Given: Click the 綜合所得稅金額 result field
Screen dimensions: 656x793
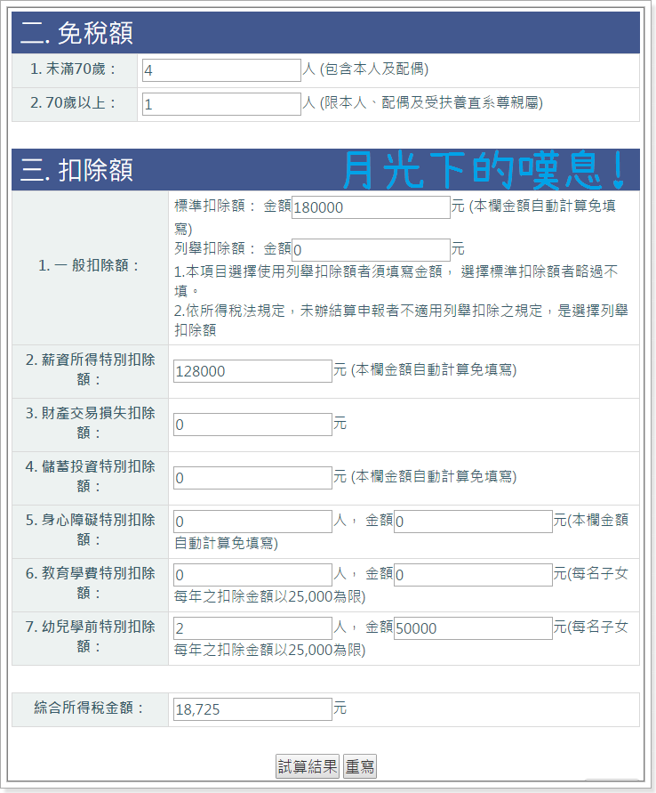Looking at the screenshot, I should [252, 709].
